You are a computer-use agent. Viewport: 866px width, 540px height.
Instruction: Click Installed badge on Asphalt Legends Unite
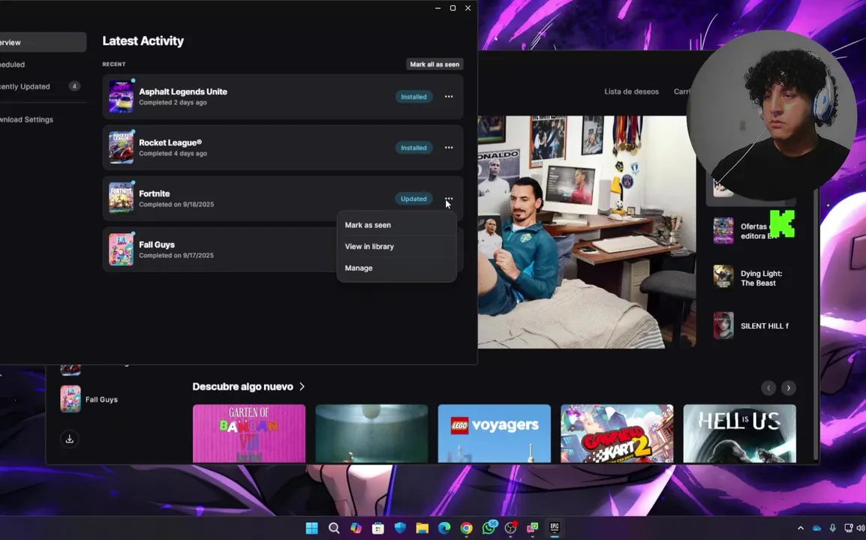[413, 97]
